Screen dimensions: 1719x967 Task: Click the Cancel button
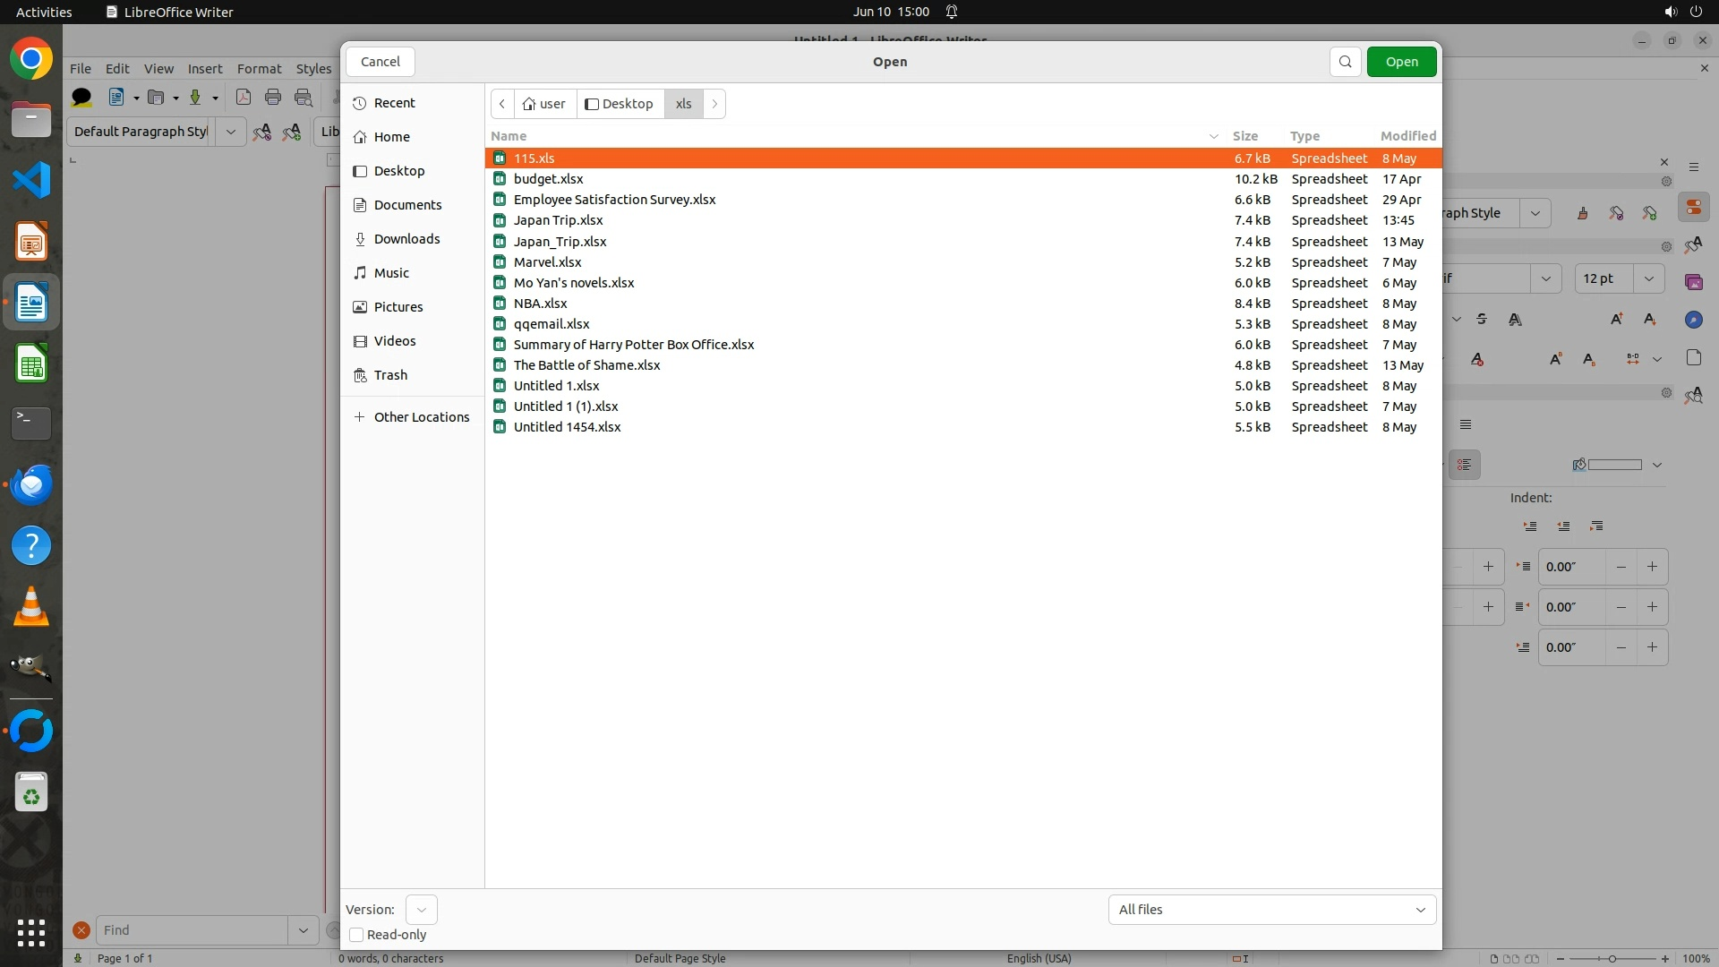(x=380, y=62)
